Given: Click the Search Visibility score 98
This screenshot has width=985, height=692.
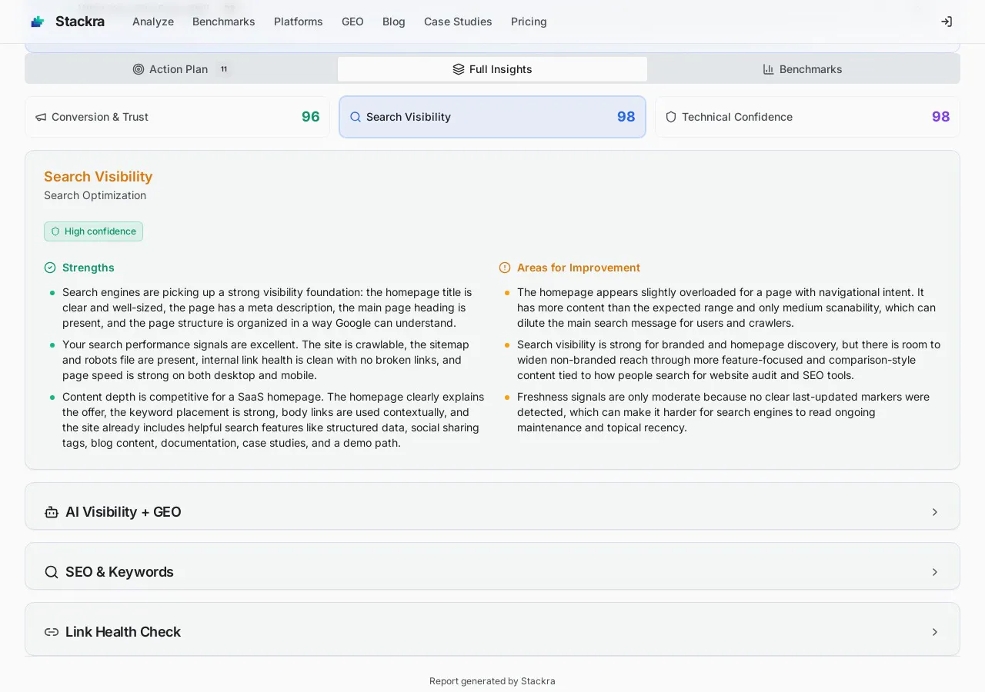Looking at the screenshot, I should 626,117.
